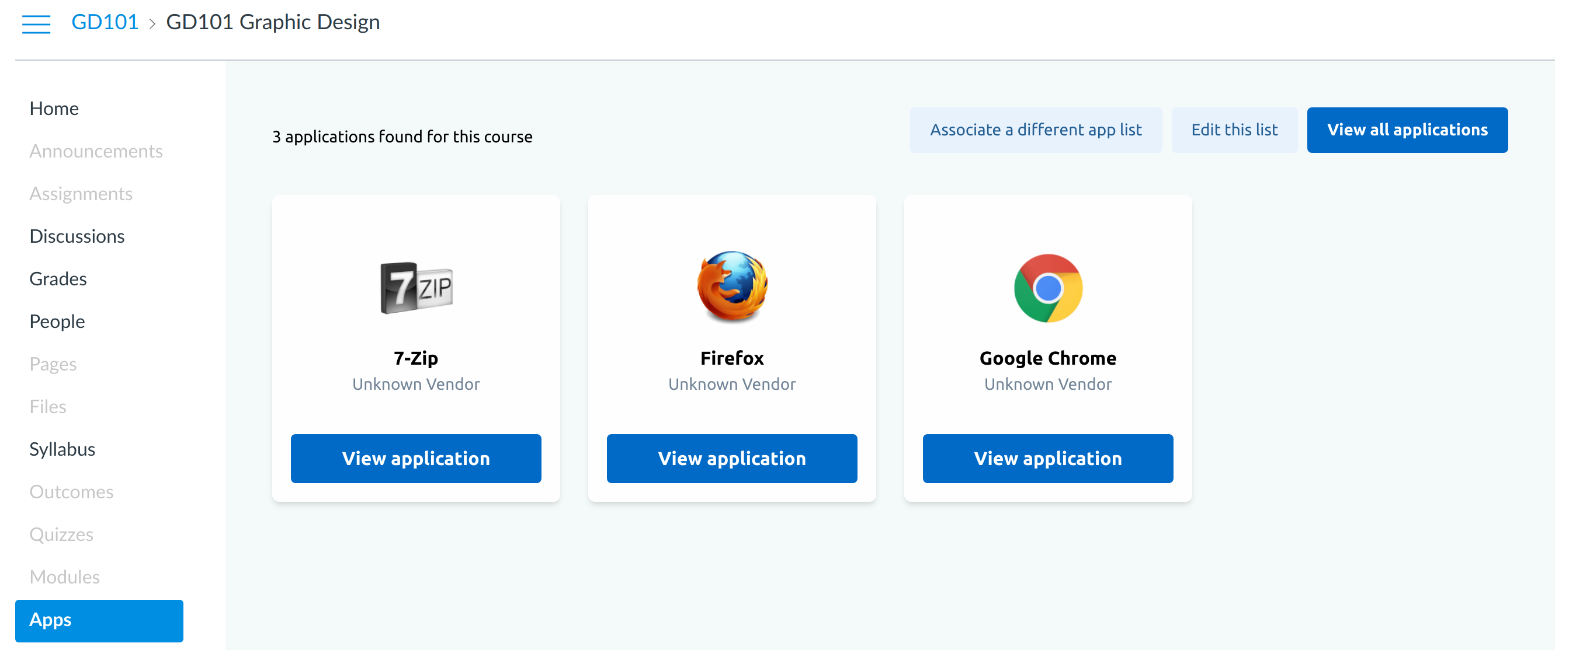The width and height of the screenshot is (1583, 650).
Task: View the Firefox application
Action: point(732,459)
